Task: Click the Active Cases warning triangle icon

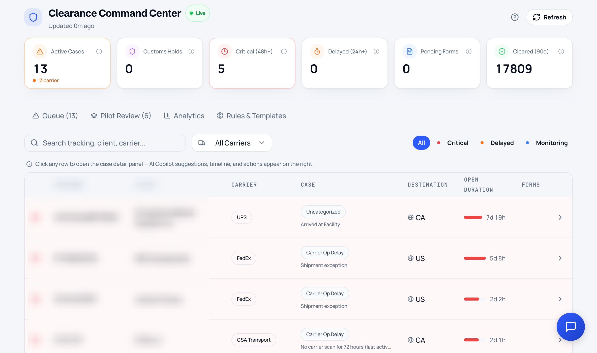Action: click(40, 51)
